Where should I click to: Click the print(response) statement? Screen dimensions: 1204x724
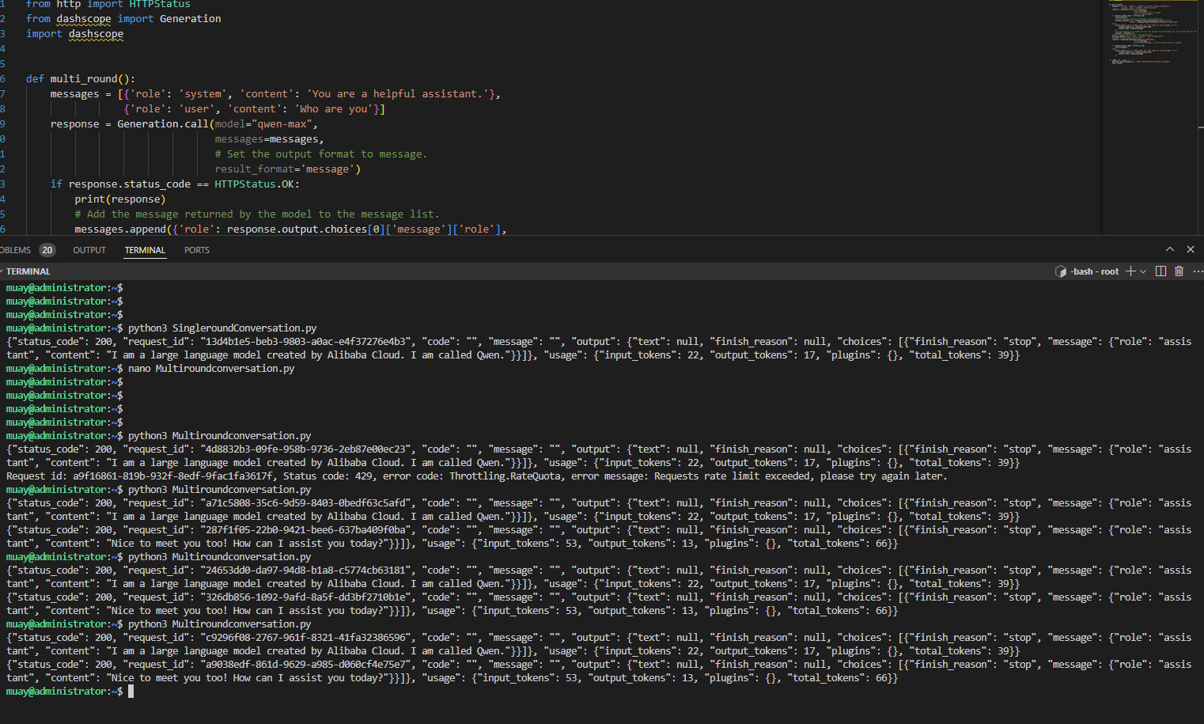(x=120, y=199)
